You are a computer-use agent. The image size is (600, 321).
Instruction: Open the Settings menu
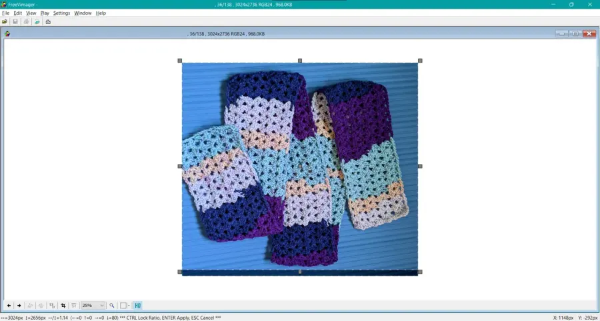tap(61, 13)
